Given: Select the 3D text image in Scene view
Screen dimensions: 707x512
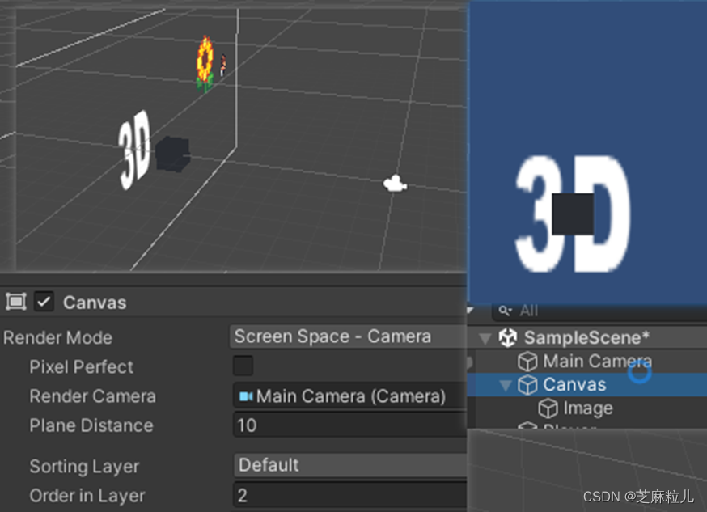Looking at the screenshot, I should click(134, 149).
